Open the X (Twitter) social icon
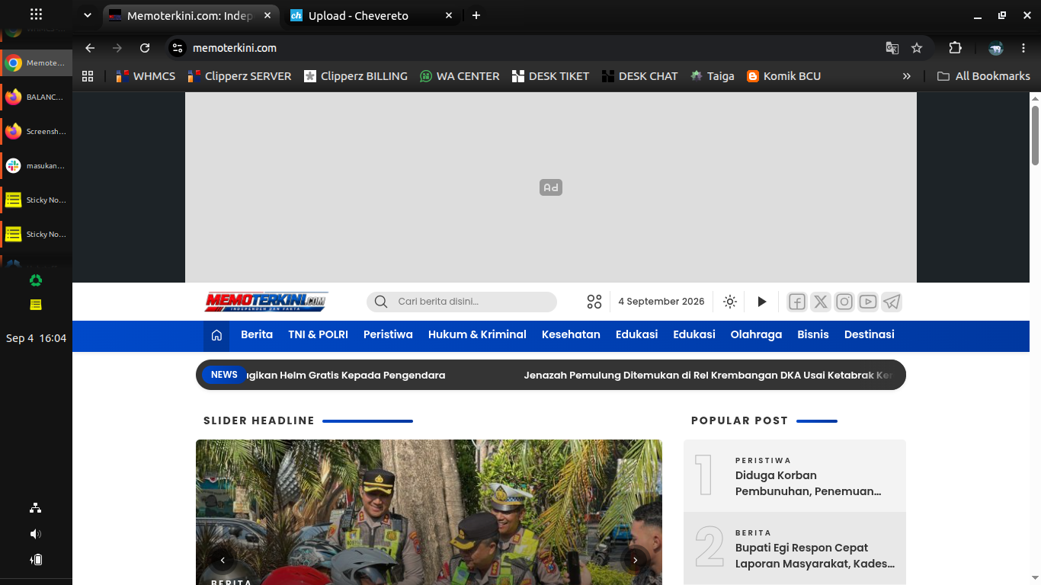 [x=821, y=302]
